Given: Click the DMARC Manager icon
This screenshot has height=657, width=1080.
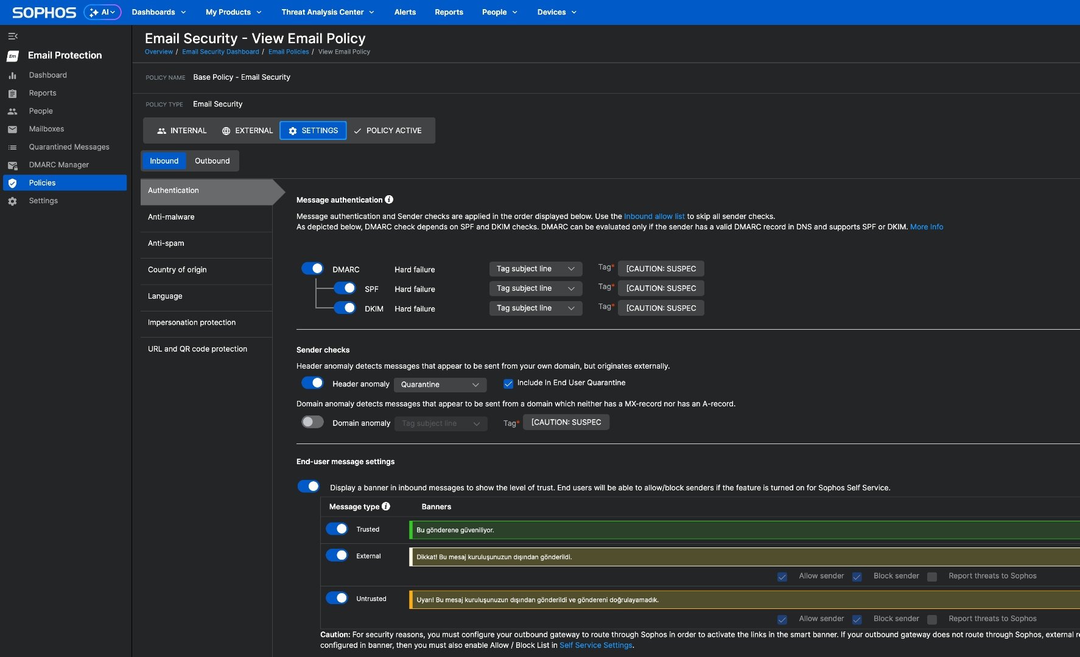Looking at the screenshot, I should pos(12,165).
